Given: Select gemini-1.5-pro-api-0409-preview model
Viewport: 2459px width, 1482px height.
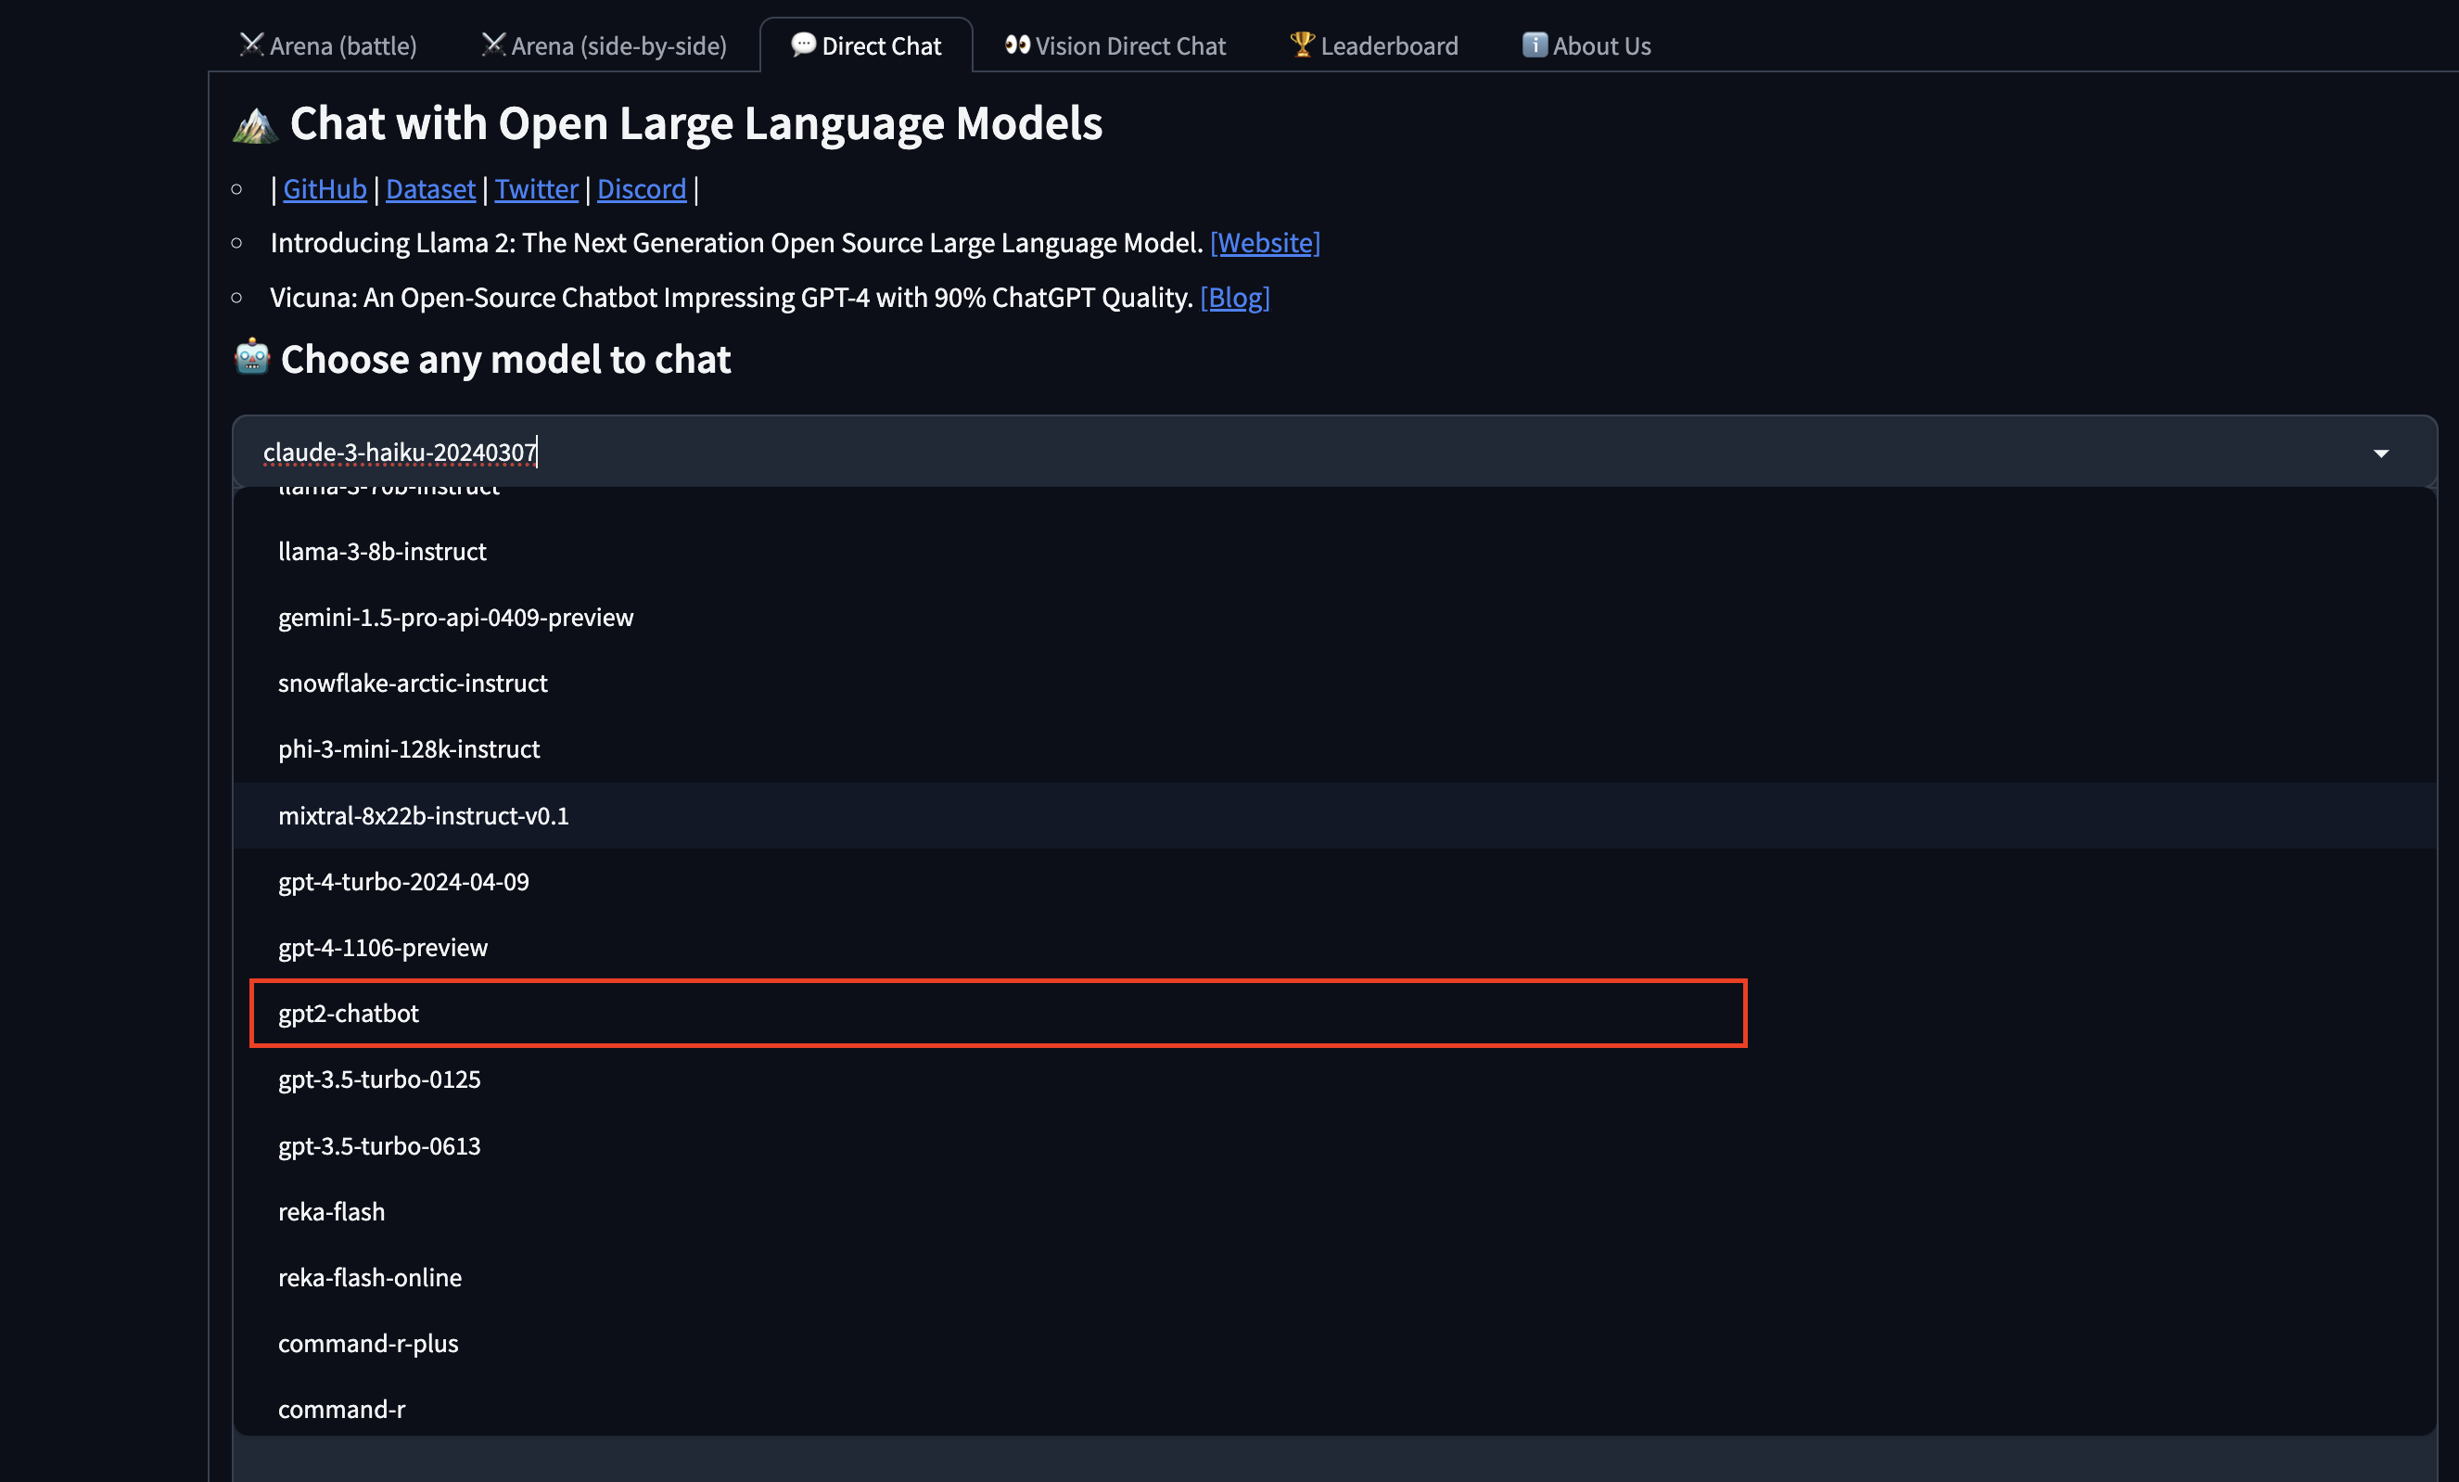Looking at the screenshot, I should point(455,617).
